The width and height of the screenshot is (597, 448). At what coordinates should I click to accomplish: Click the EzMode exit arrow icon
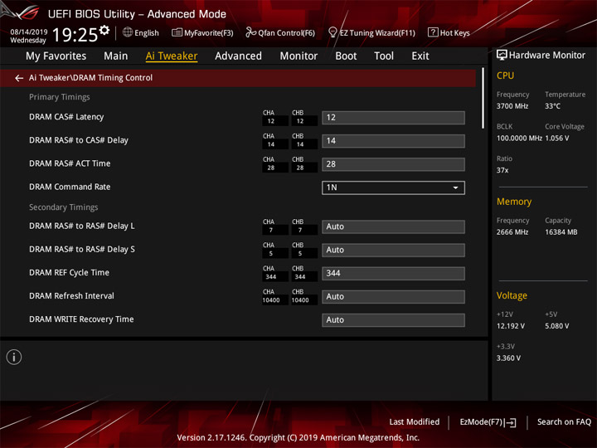pos(510,422)
